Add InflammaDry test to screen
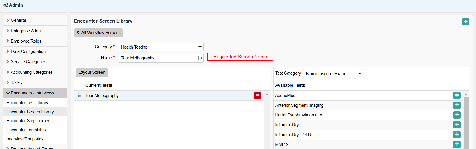Image resolution: width=476 pixels, height=149 pixels. point(457,125)
